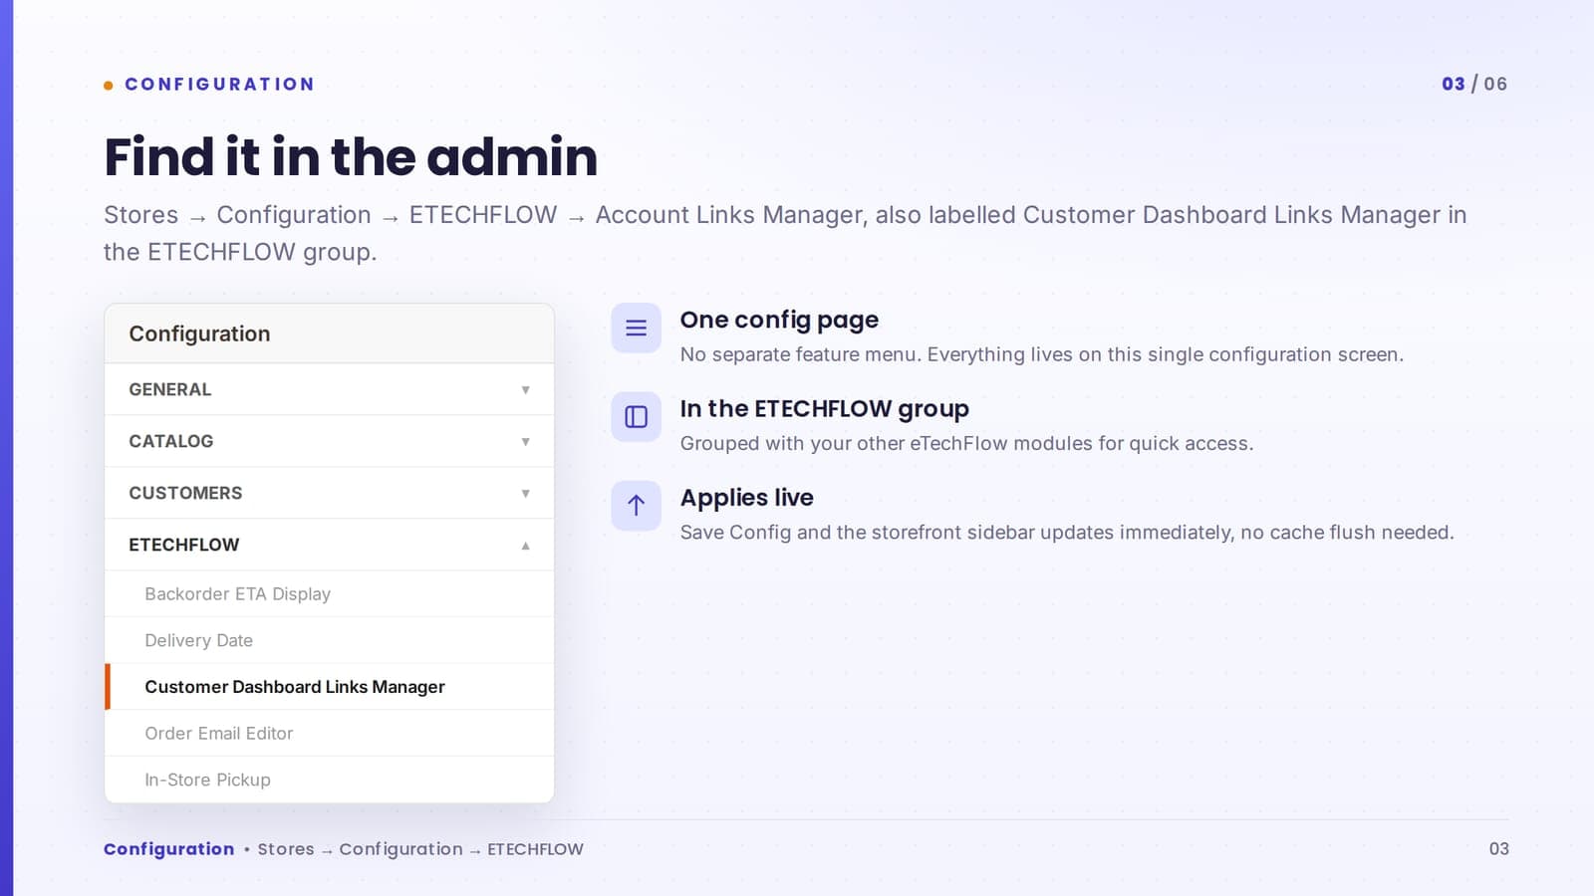Click the 'One config page' heading
Viewport: 1594px width, 896px height.
pos(779,320)
